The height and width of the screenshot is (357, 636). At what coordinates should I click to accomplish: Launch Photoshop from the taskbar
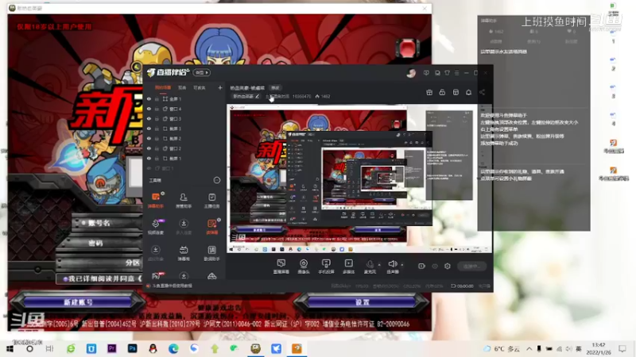tap(132, 348)
